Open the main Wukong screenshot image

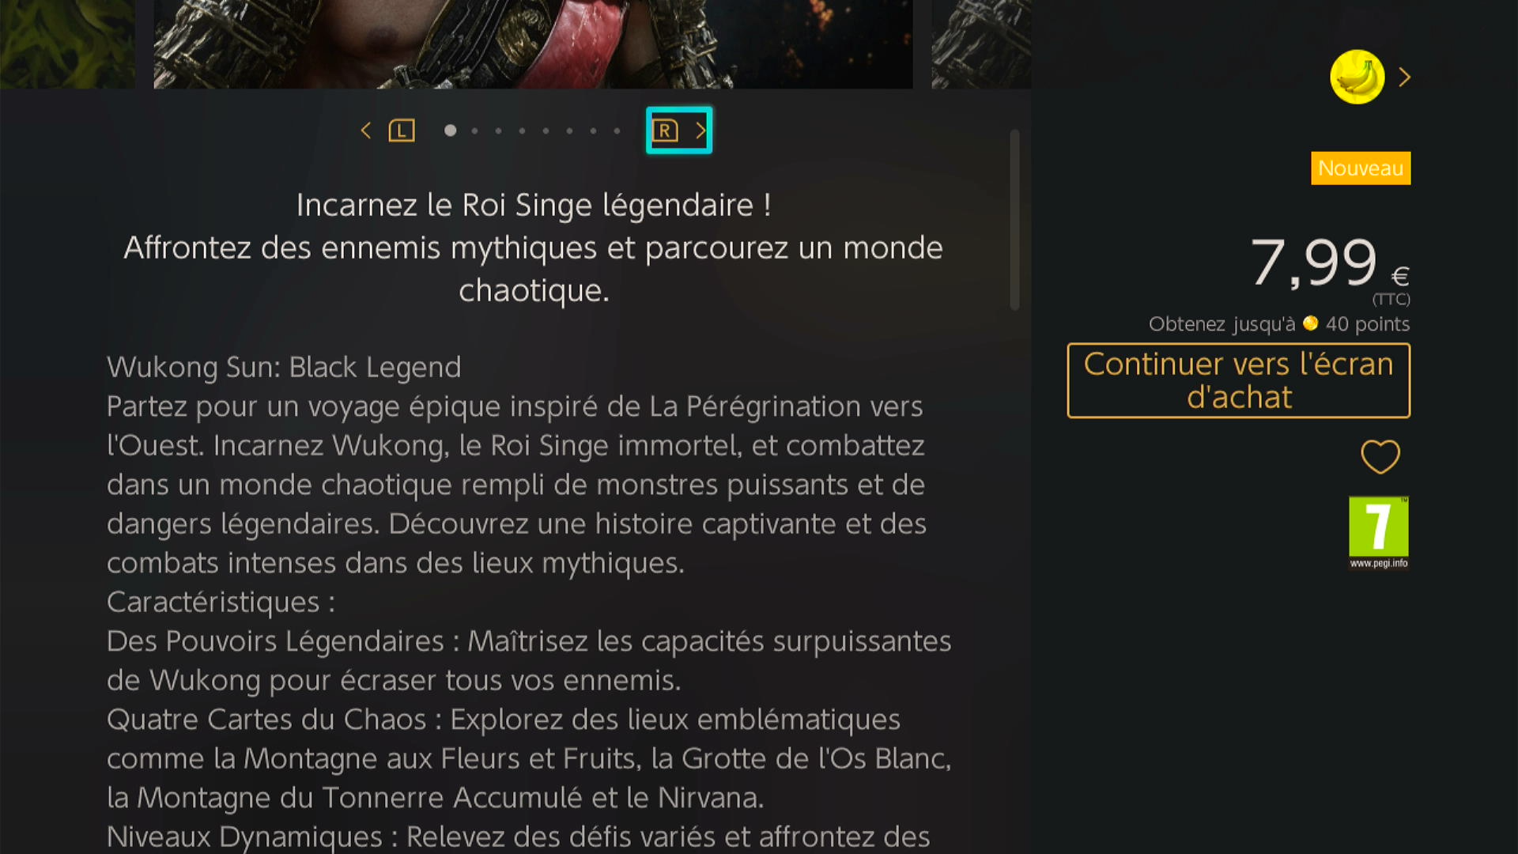click(x=533, y=44)
